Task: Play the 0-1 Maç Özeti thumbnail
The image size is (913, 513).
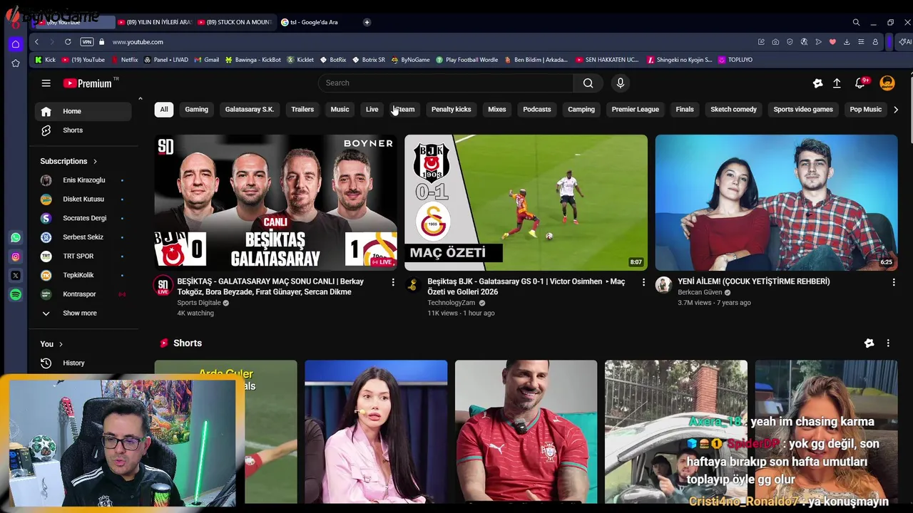Action: click(x=526, y=203)
